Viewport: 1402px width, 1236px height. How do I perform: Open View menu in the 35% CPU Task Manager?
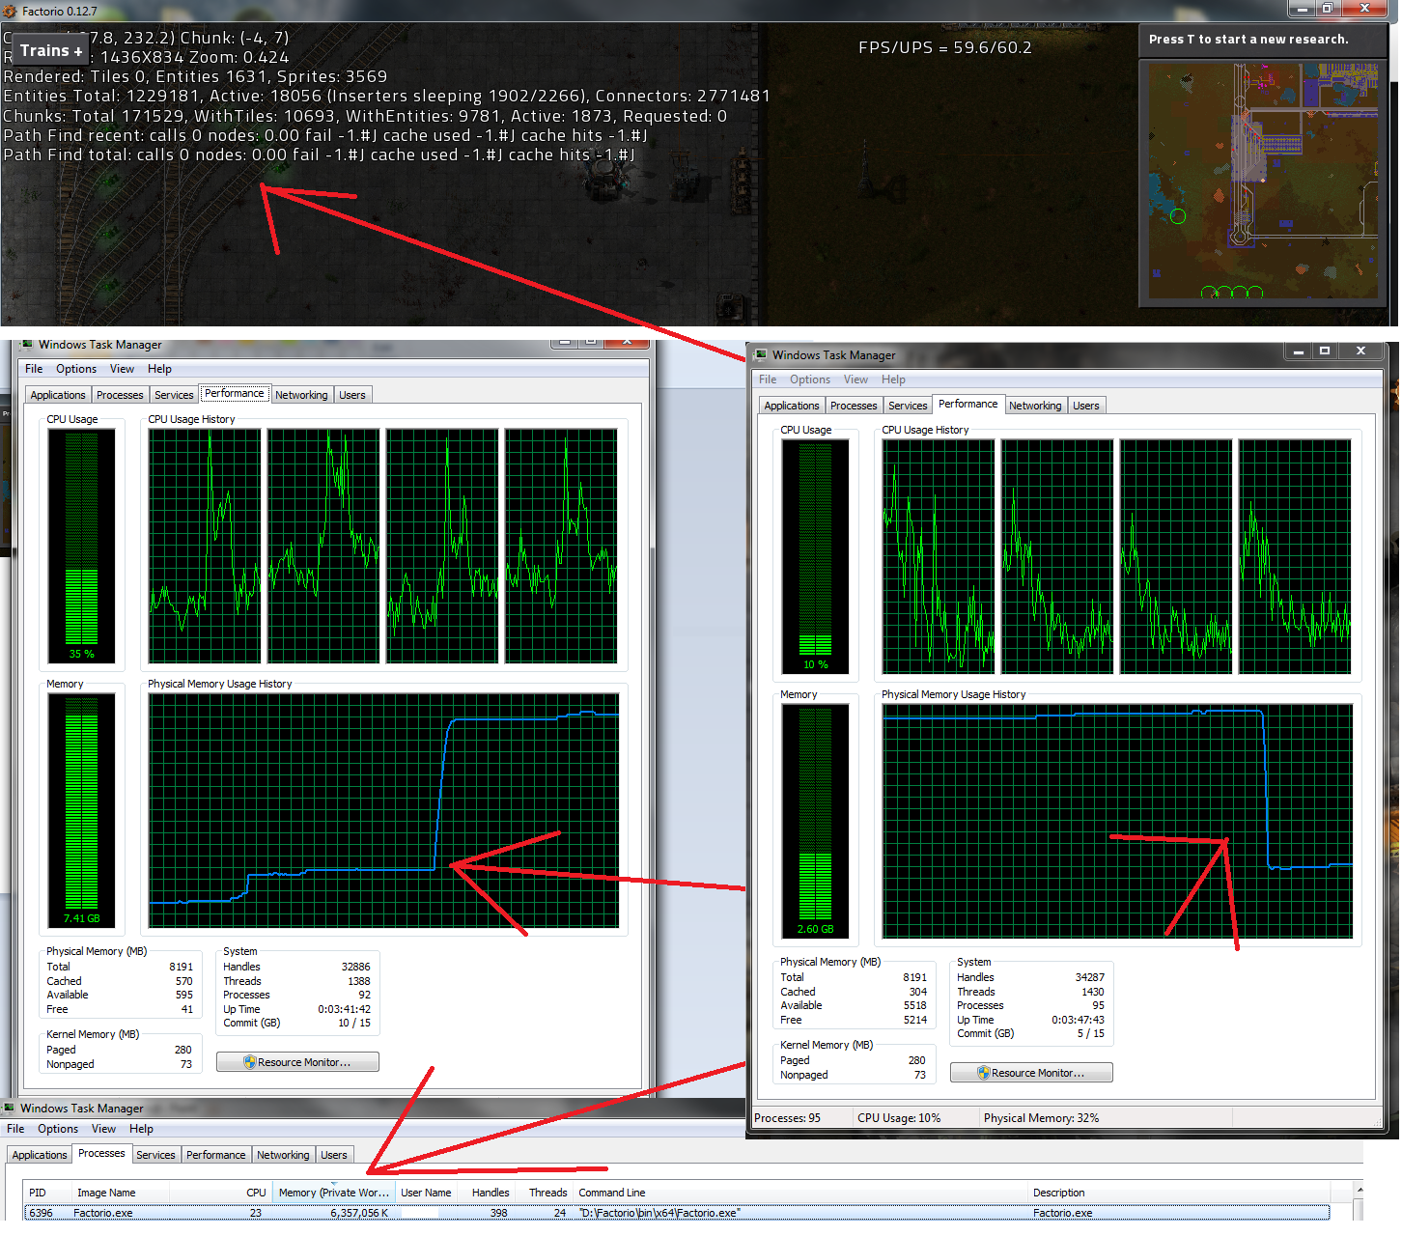tap(122, 369)
